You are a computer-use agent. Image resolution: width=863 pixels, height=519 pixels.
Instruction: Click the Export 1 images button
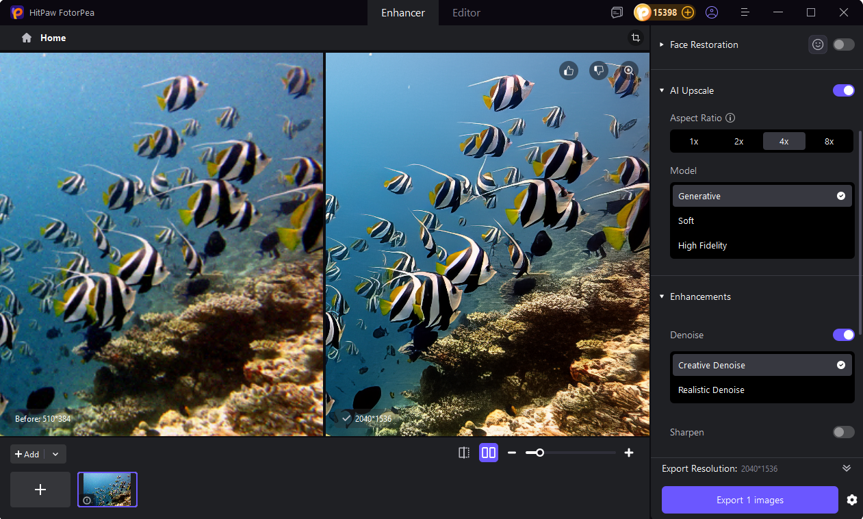[749, 500]
